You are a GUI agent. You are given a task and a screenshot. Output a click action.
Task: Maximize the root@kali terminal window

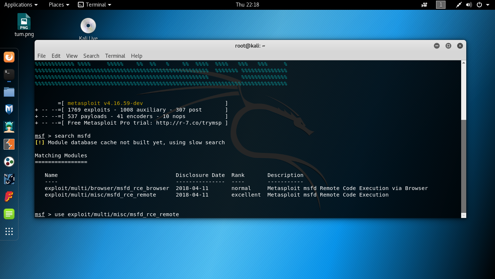coord(448,46)
